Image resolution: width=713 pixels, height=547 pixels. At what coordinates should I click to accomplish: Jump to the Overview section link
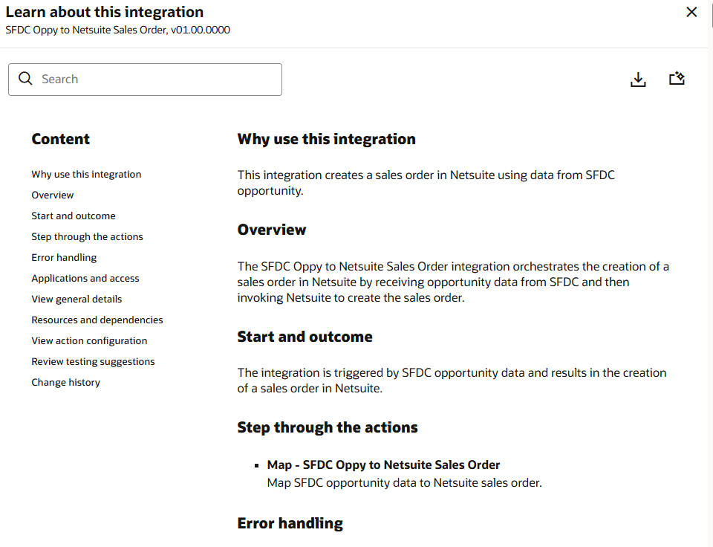53,195
